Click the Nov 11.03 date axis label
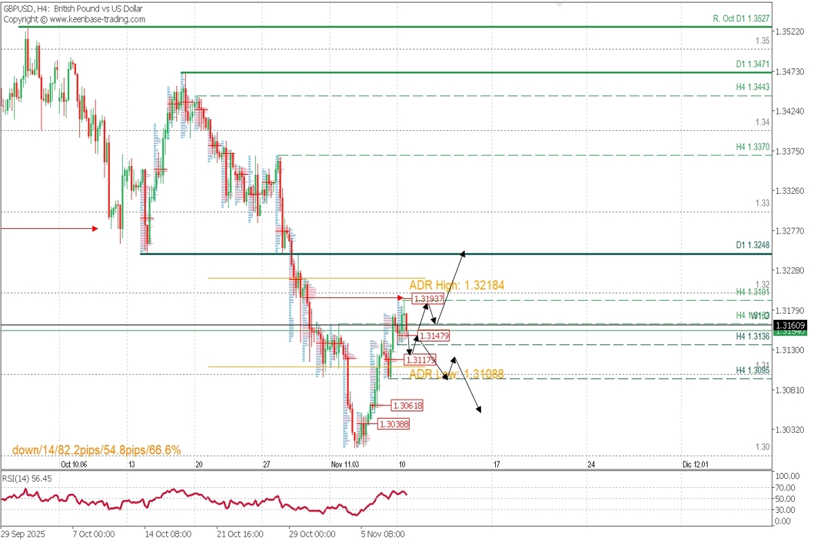814x542 pixels. tap(345, 466)
